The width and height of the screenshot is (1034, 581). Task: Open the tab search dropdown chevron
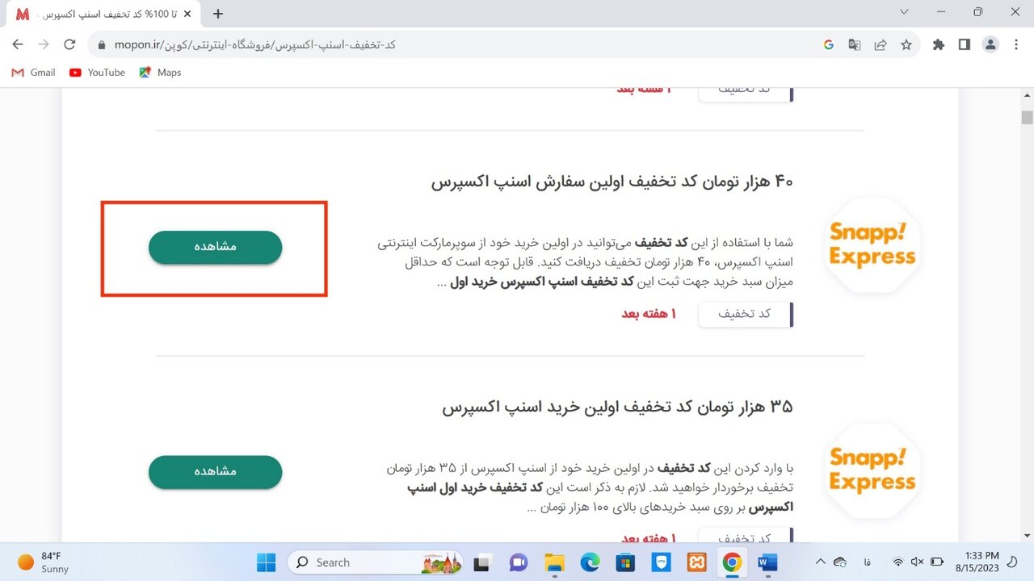904,12
